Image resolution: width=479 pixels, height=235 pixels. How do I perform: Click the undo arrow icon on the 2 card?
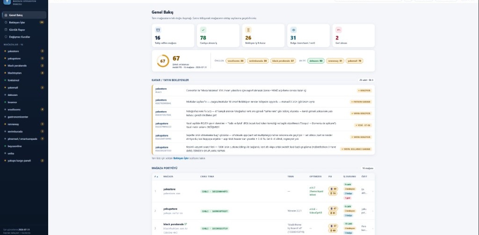coord(339,30)
